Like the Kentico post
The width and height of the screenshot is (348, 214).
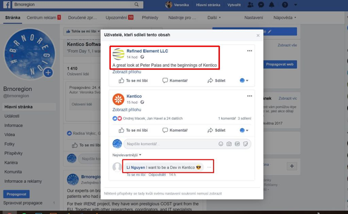tap(133, 130)
